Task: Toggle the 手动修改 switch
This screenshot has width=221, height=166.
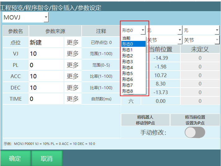Action: (x=195, y=133)
